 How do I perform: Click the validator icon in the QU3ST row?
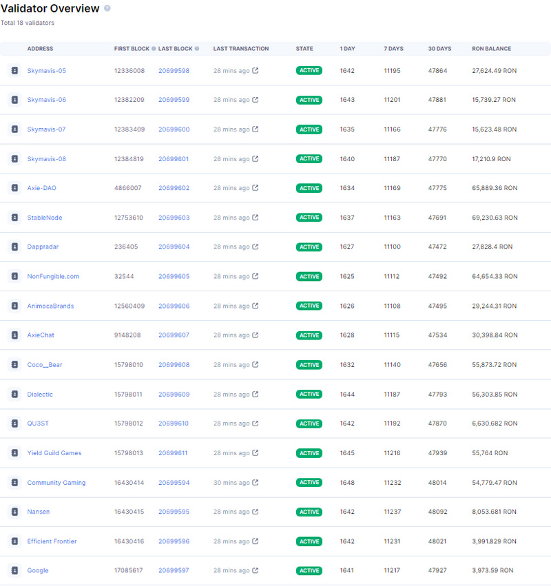(x=14, y=423)
